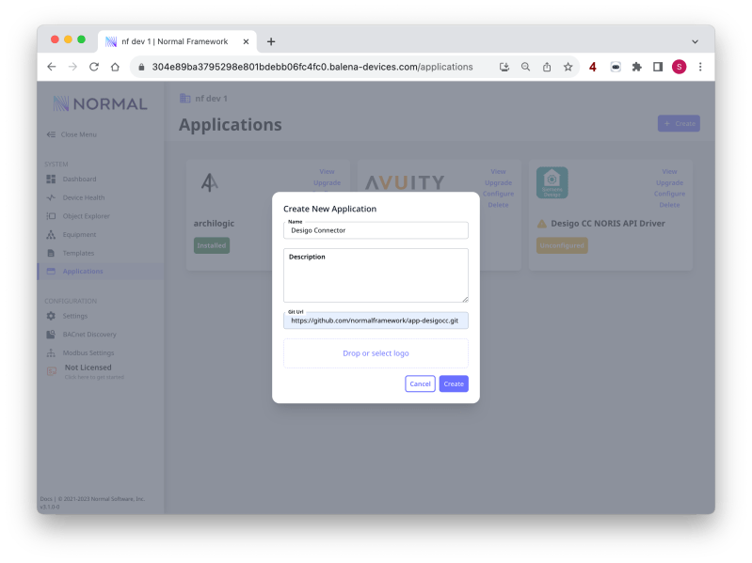This screenshot has height=563, width=752.
Task: Click the browser back arrow
Action: click(52, 67)
